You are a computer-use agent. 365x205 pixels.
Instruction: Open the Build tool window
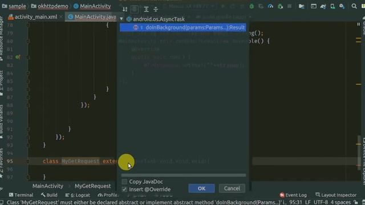pyautogui.click(x=49, y=195)
